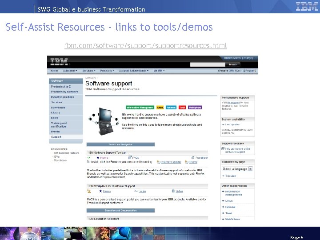Click the 'IBM Workplace for Customer Support' heading

click(112, 186)
